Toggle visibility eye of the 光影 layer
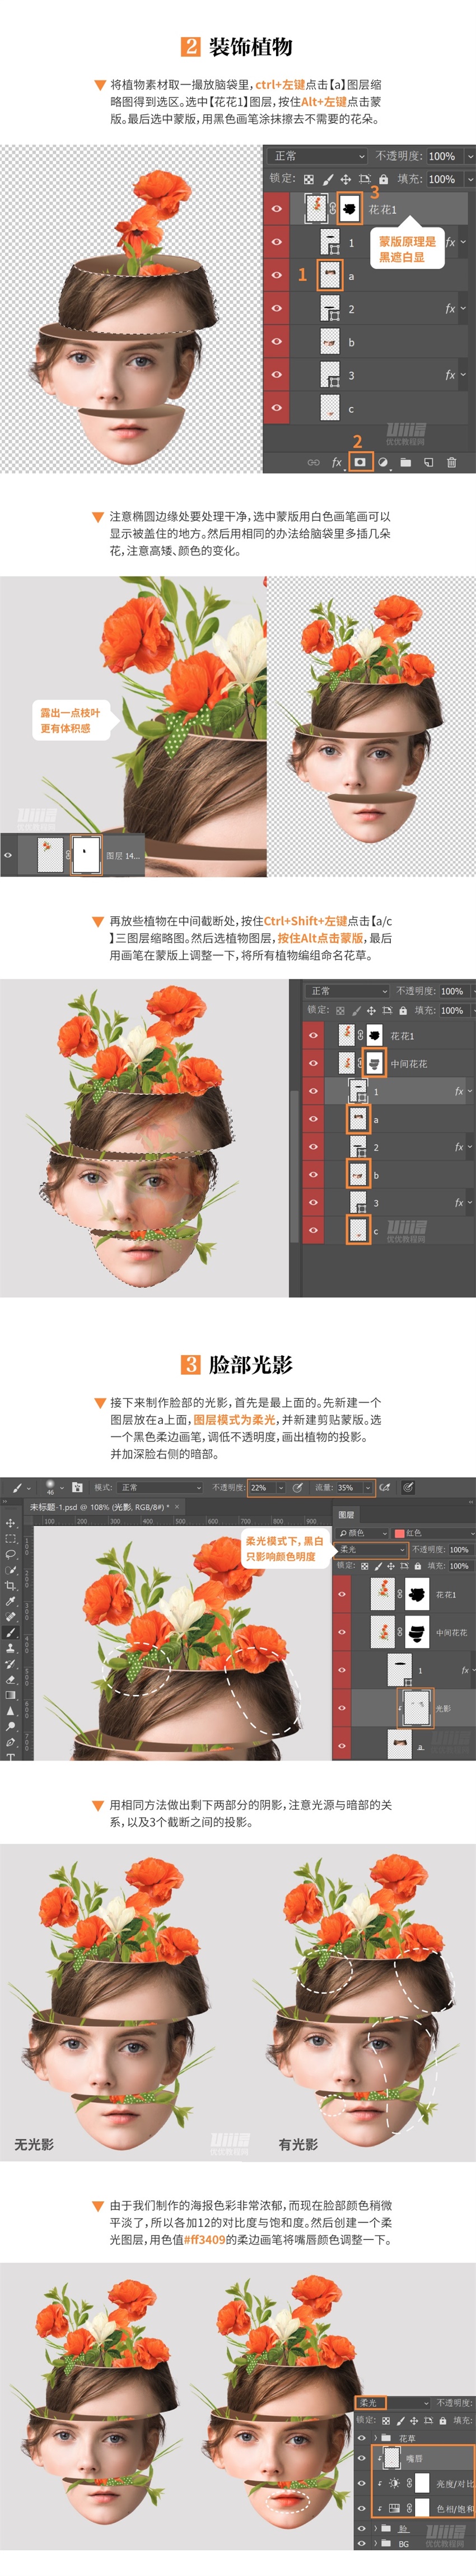Image resolution: width=476 pixels, height=2576 pixels. click(x=342, y=1708)
